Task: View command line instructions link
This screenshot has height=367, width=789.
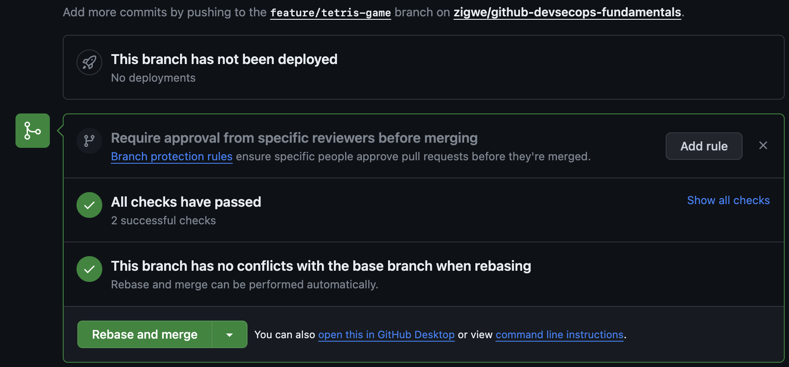Action: tap(560, 335)
